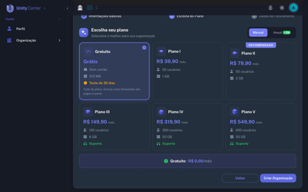Click the Suporte headset icon in Plano III

pyautogui.click(x=85, y=144)
